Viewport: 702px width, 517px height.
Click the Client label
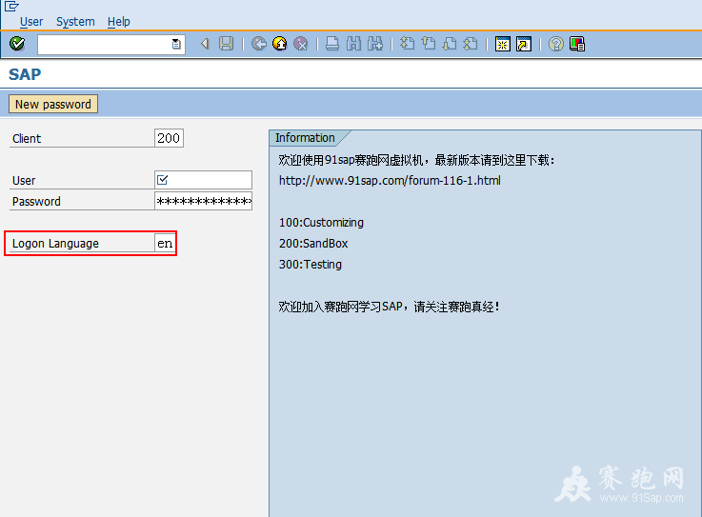pos(27,139)
